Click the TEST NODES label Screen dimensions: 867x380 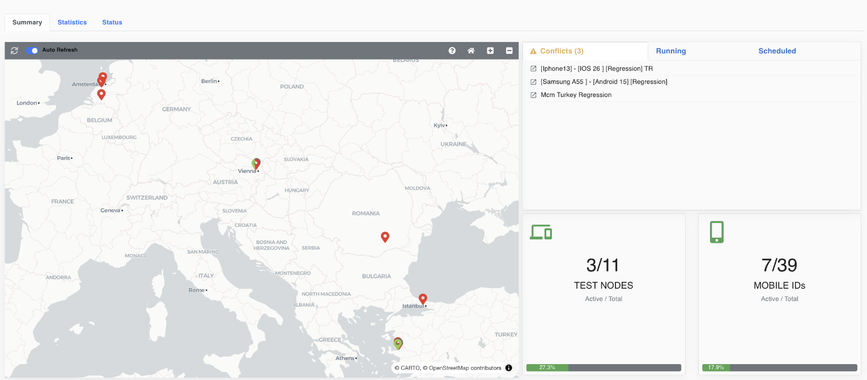click(603, 285)
